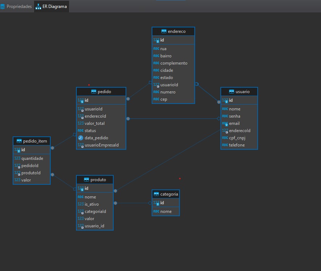Click the endereco table icon
Viewport: 321px width, 271px height.
[164, 31]
